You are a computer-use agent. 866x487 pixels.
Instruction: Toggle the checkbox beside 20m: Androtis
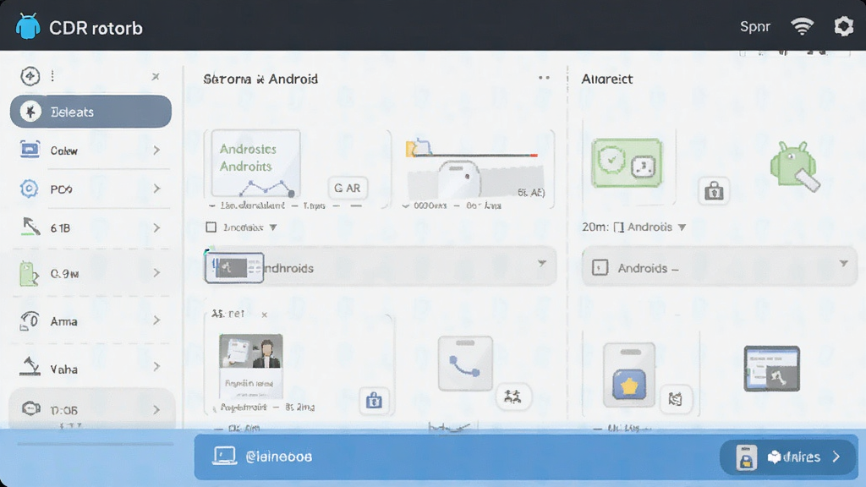coord(618,227)
